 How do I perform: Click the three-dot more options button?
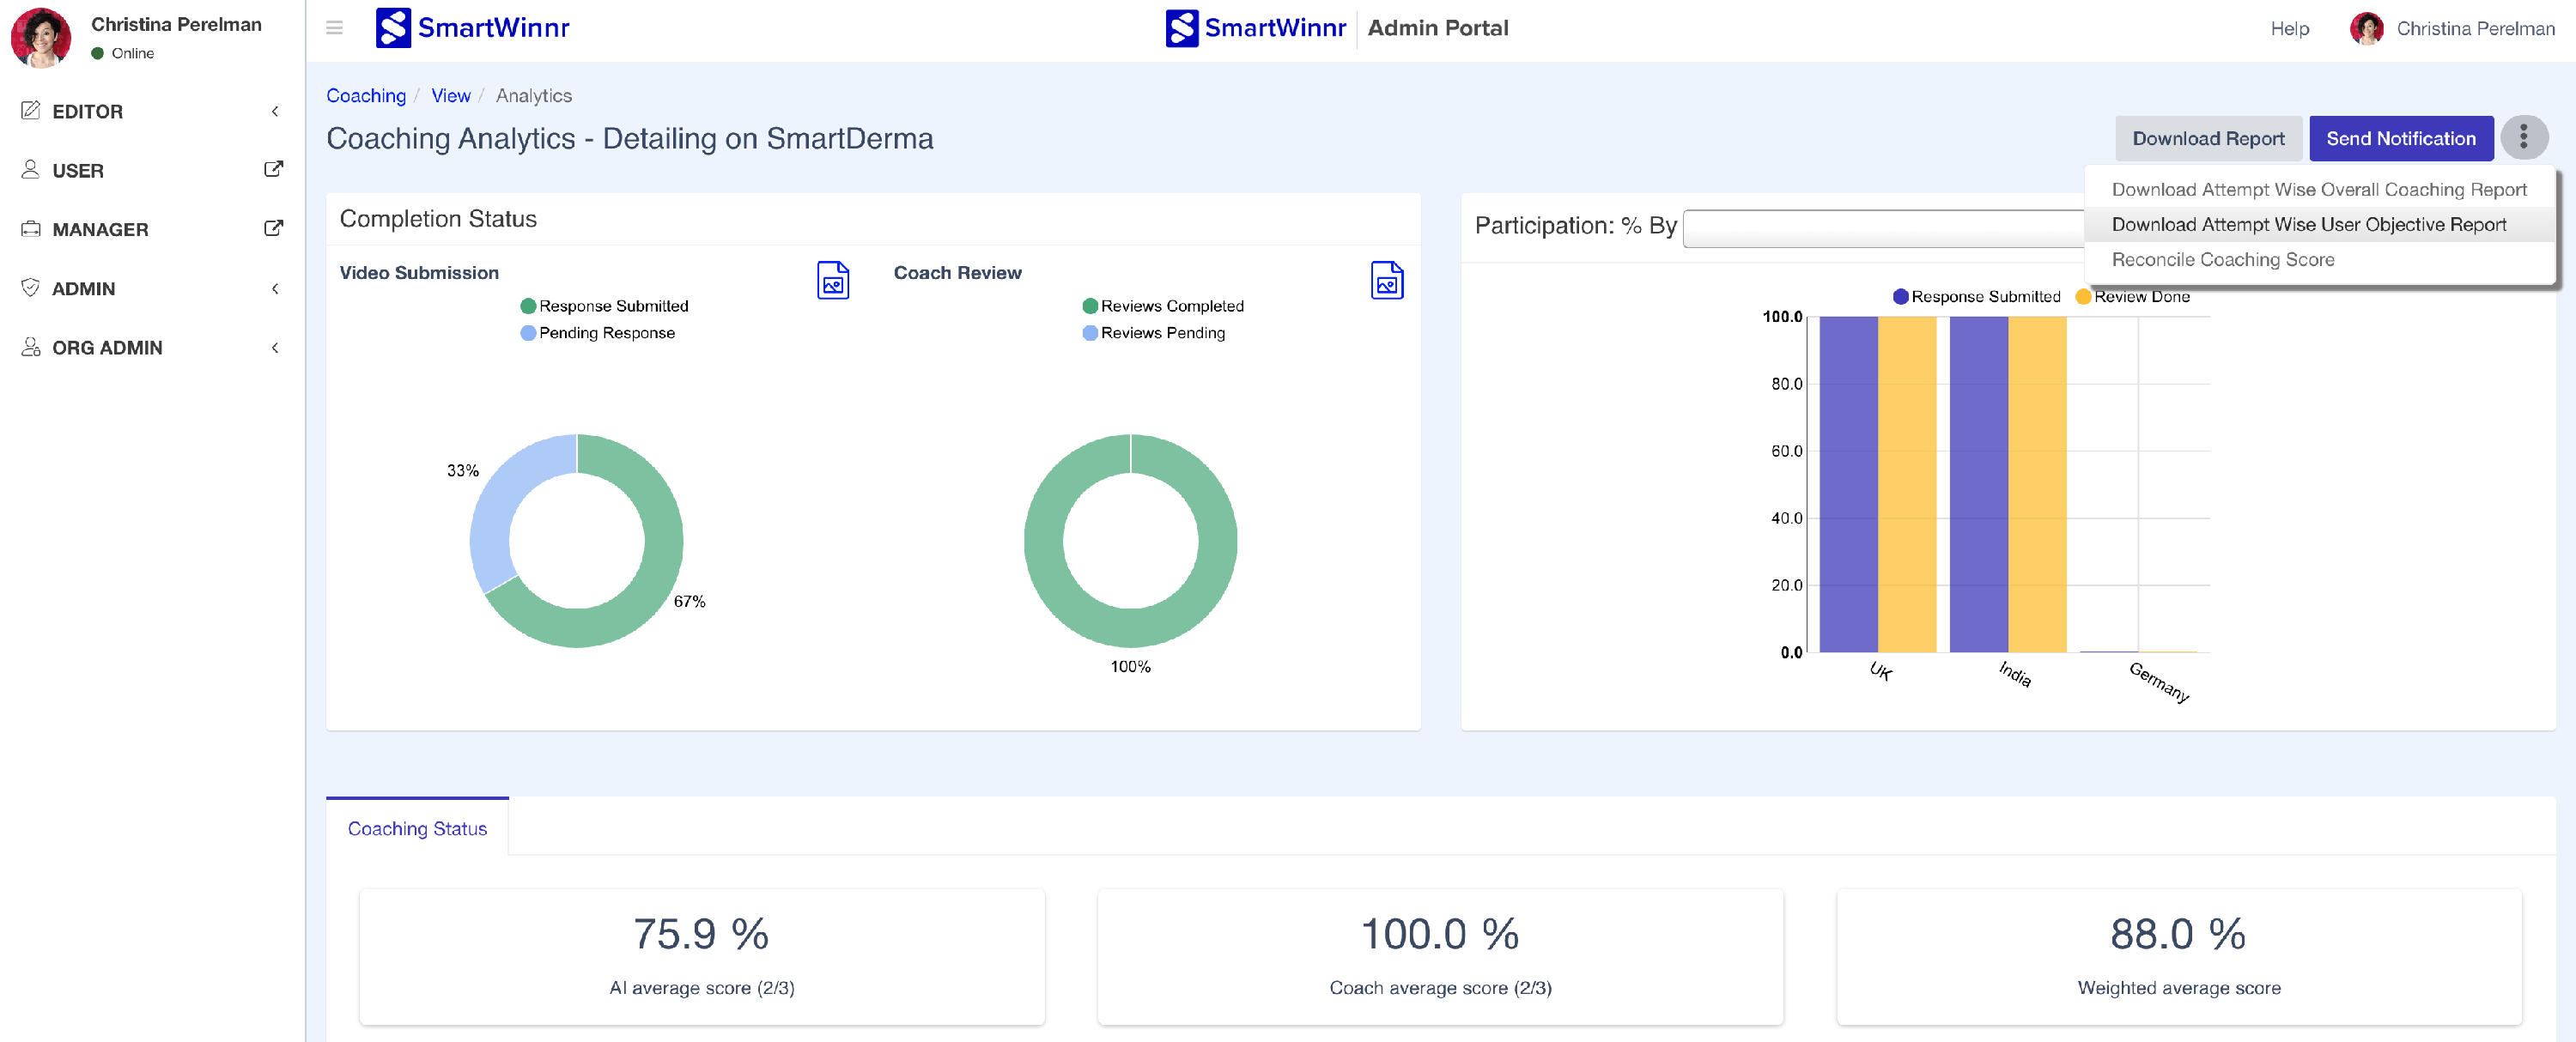[x=2522, y=138]
